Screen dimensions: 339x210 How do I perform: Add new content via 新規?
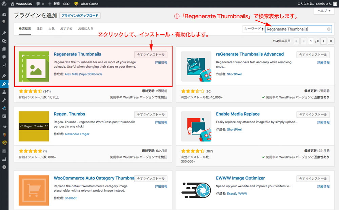[54, 4]
